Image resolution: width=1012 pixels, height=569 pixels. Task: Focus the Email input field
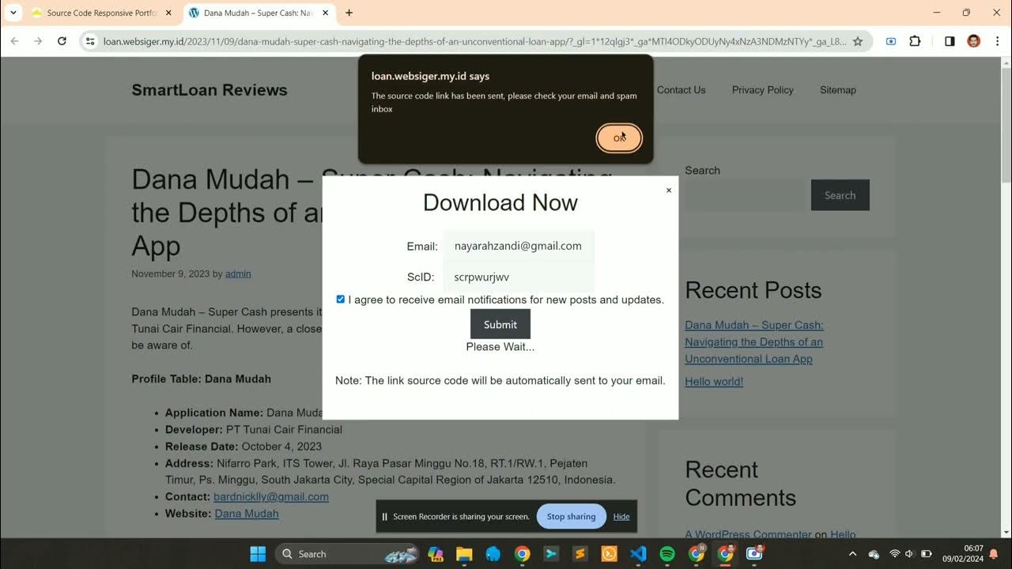519,246
